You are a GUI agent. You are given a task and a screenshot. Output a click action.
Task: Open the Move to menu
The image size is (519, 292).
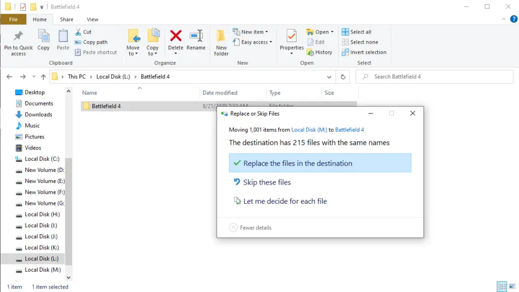pos(133,43)
